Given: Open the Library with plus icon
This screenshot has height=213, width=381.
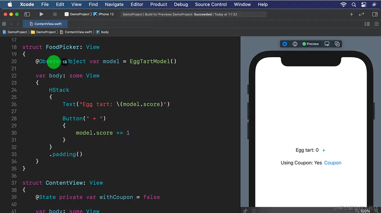Looking at the screenshot, I should click(x=351, y=14).
